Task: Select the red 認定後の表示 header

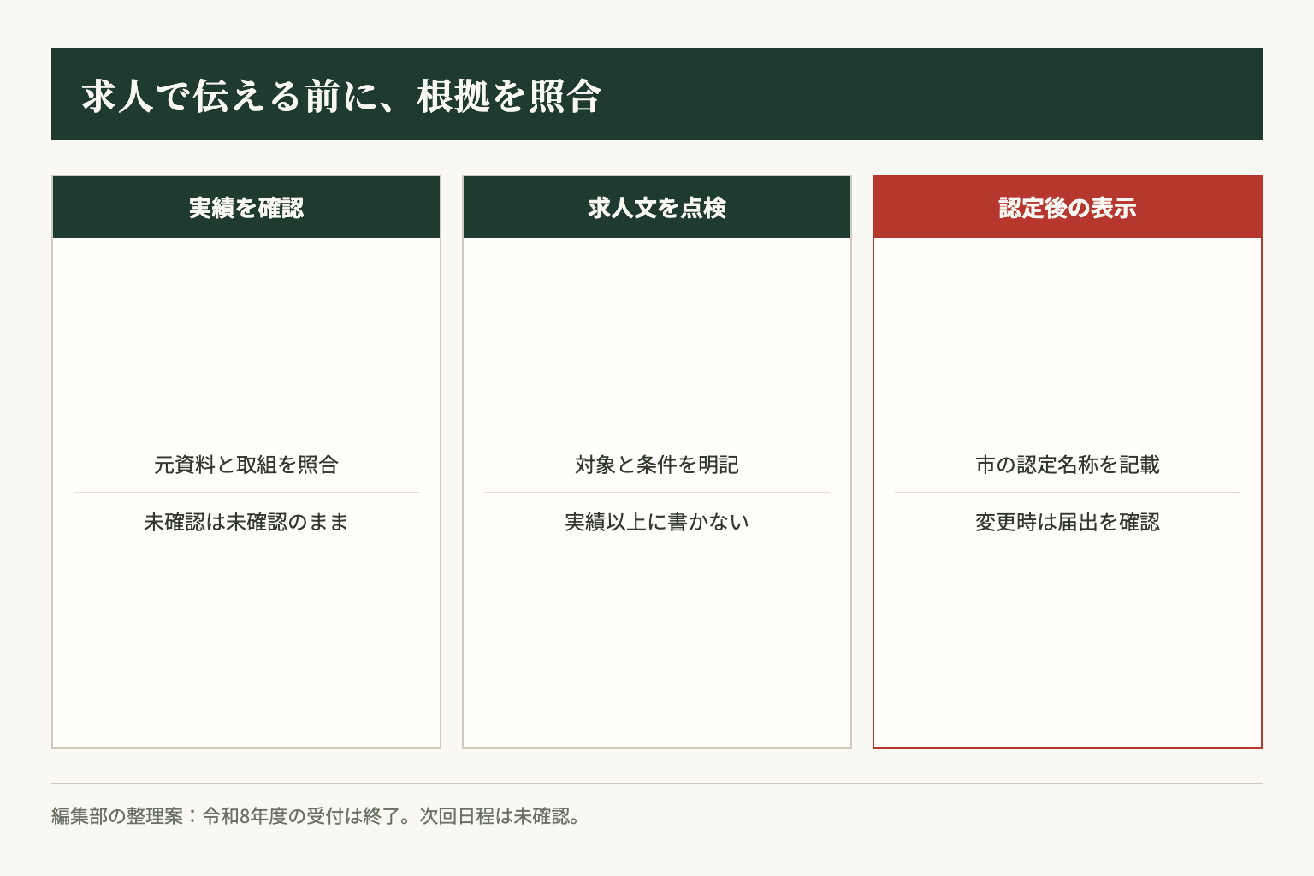Action: tap(1068, 207)
